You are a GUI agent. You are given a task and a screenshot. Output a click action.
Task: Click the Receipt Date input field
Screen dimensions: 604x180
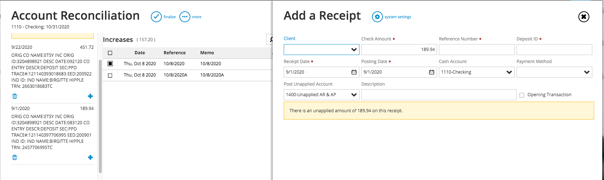pos(321,72)
